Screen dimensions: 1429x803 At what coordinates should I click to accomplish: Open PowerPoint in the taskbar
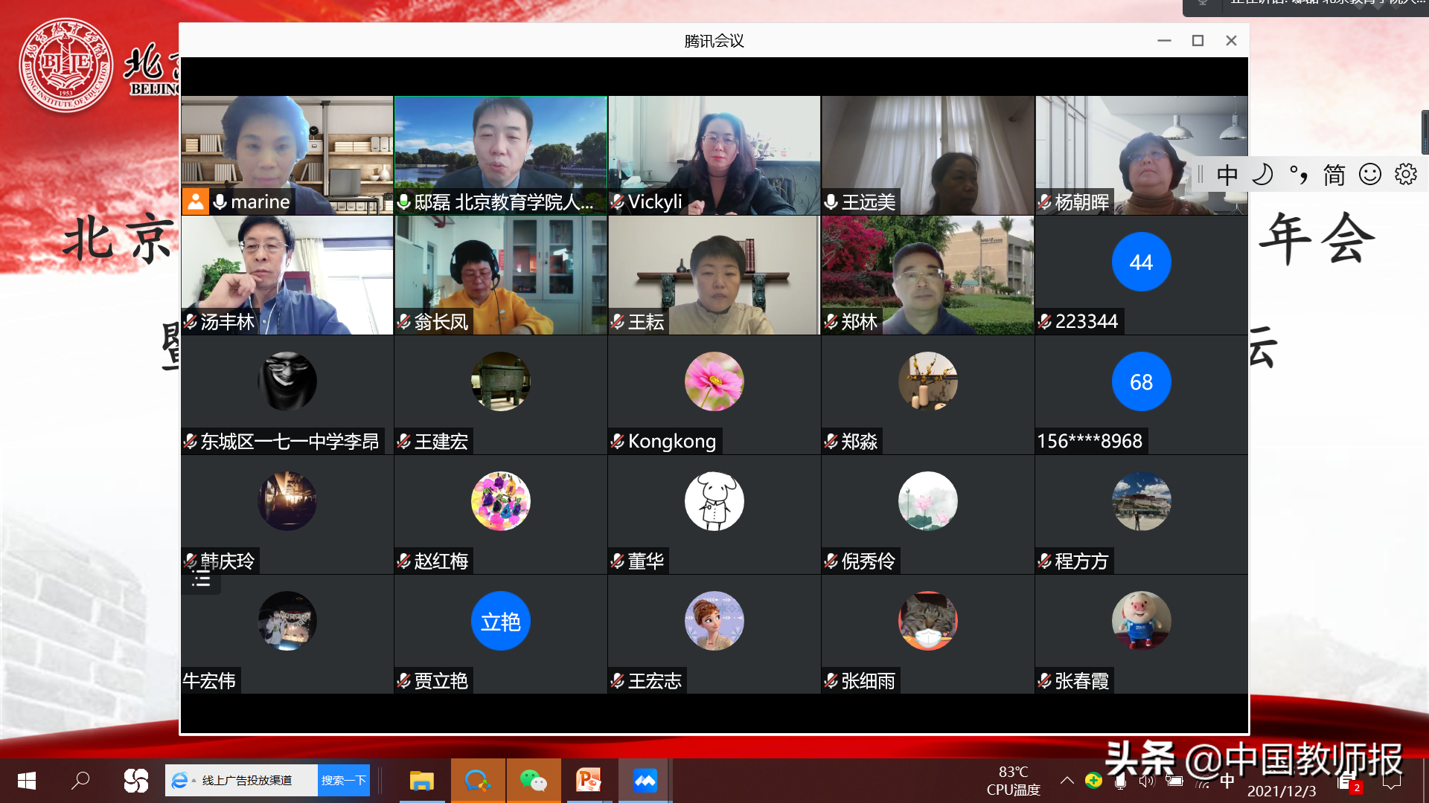589,781
